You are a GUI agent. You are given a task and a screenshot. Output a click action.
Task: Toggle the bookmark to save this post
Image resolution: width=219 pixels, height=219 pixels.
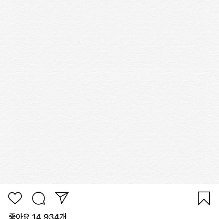point(204,198)
